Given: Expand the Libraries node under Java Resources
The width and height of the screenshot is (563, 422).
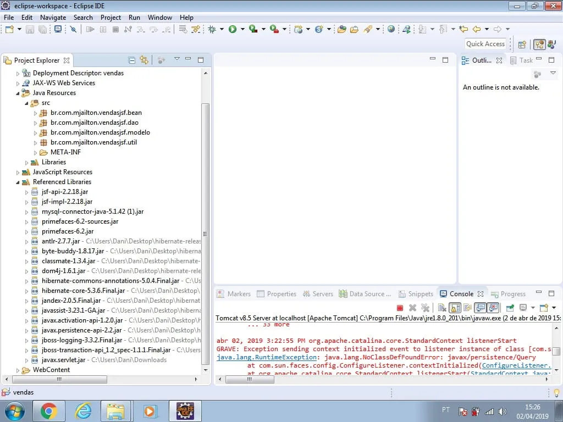Looking at the screenshot, I should point(27,162).
